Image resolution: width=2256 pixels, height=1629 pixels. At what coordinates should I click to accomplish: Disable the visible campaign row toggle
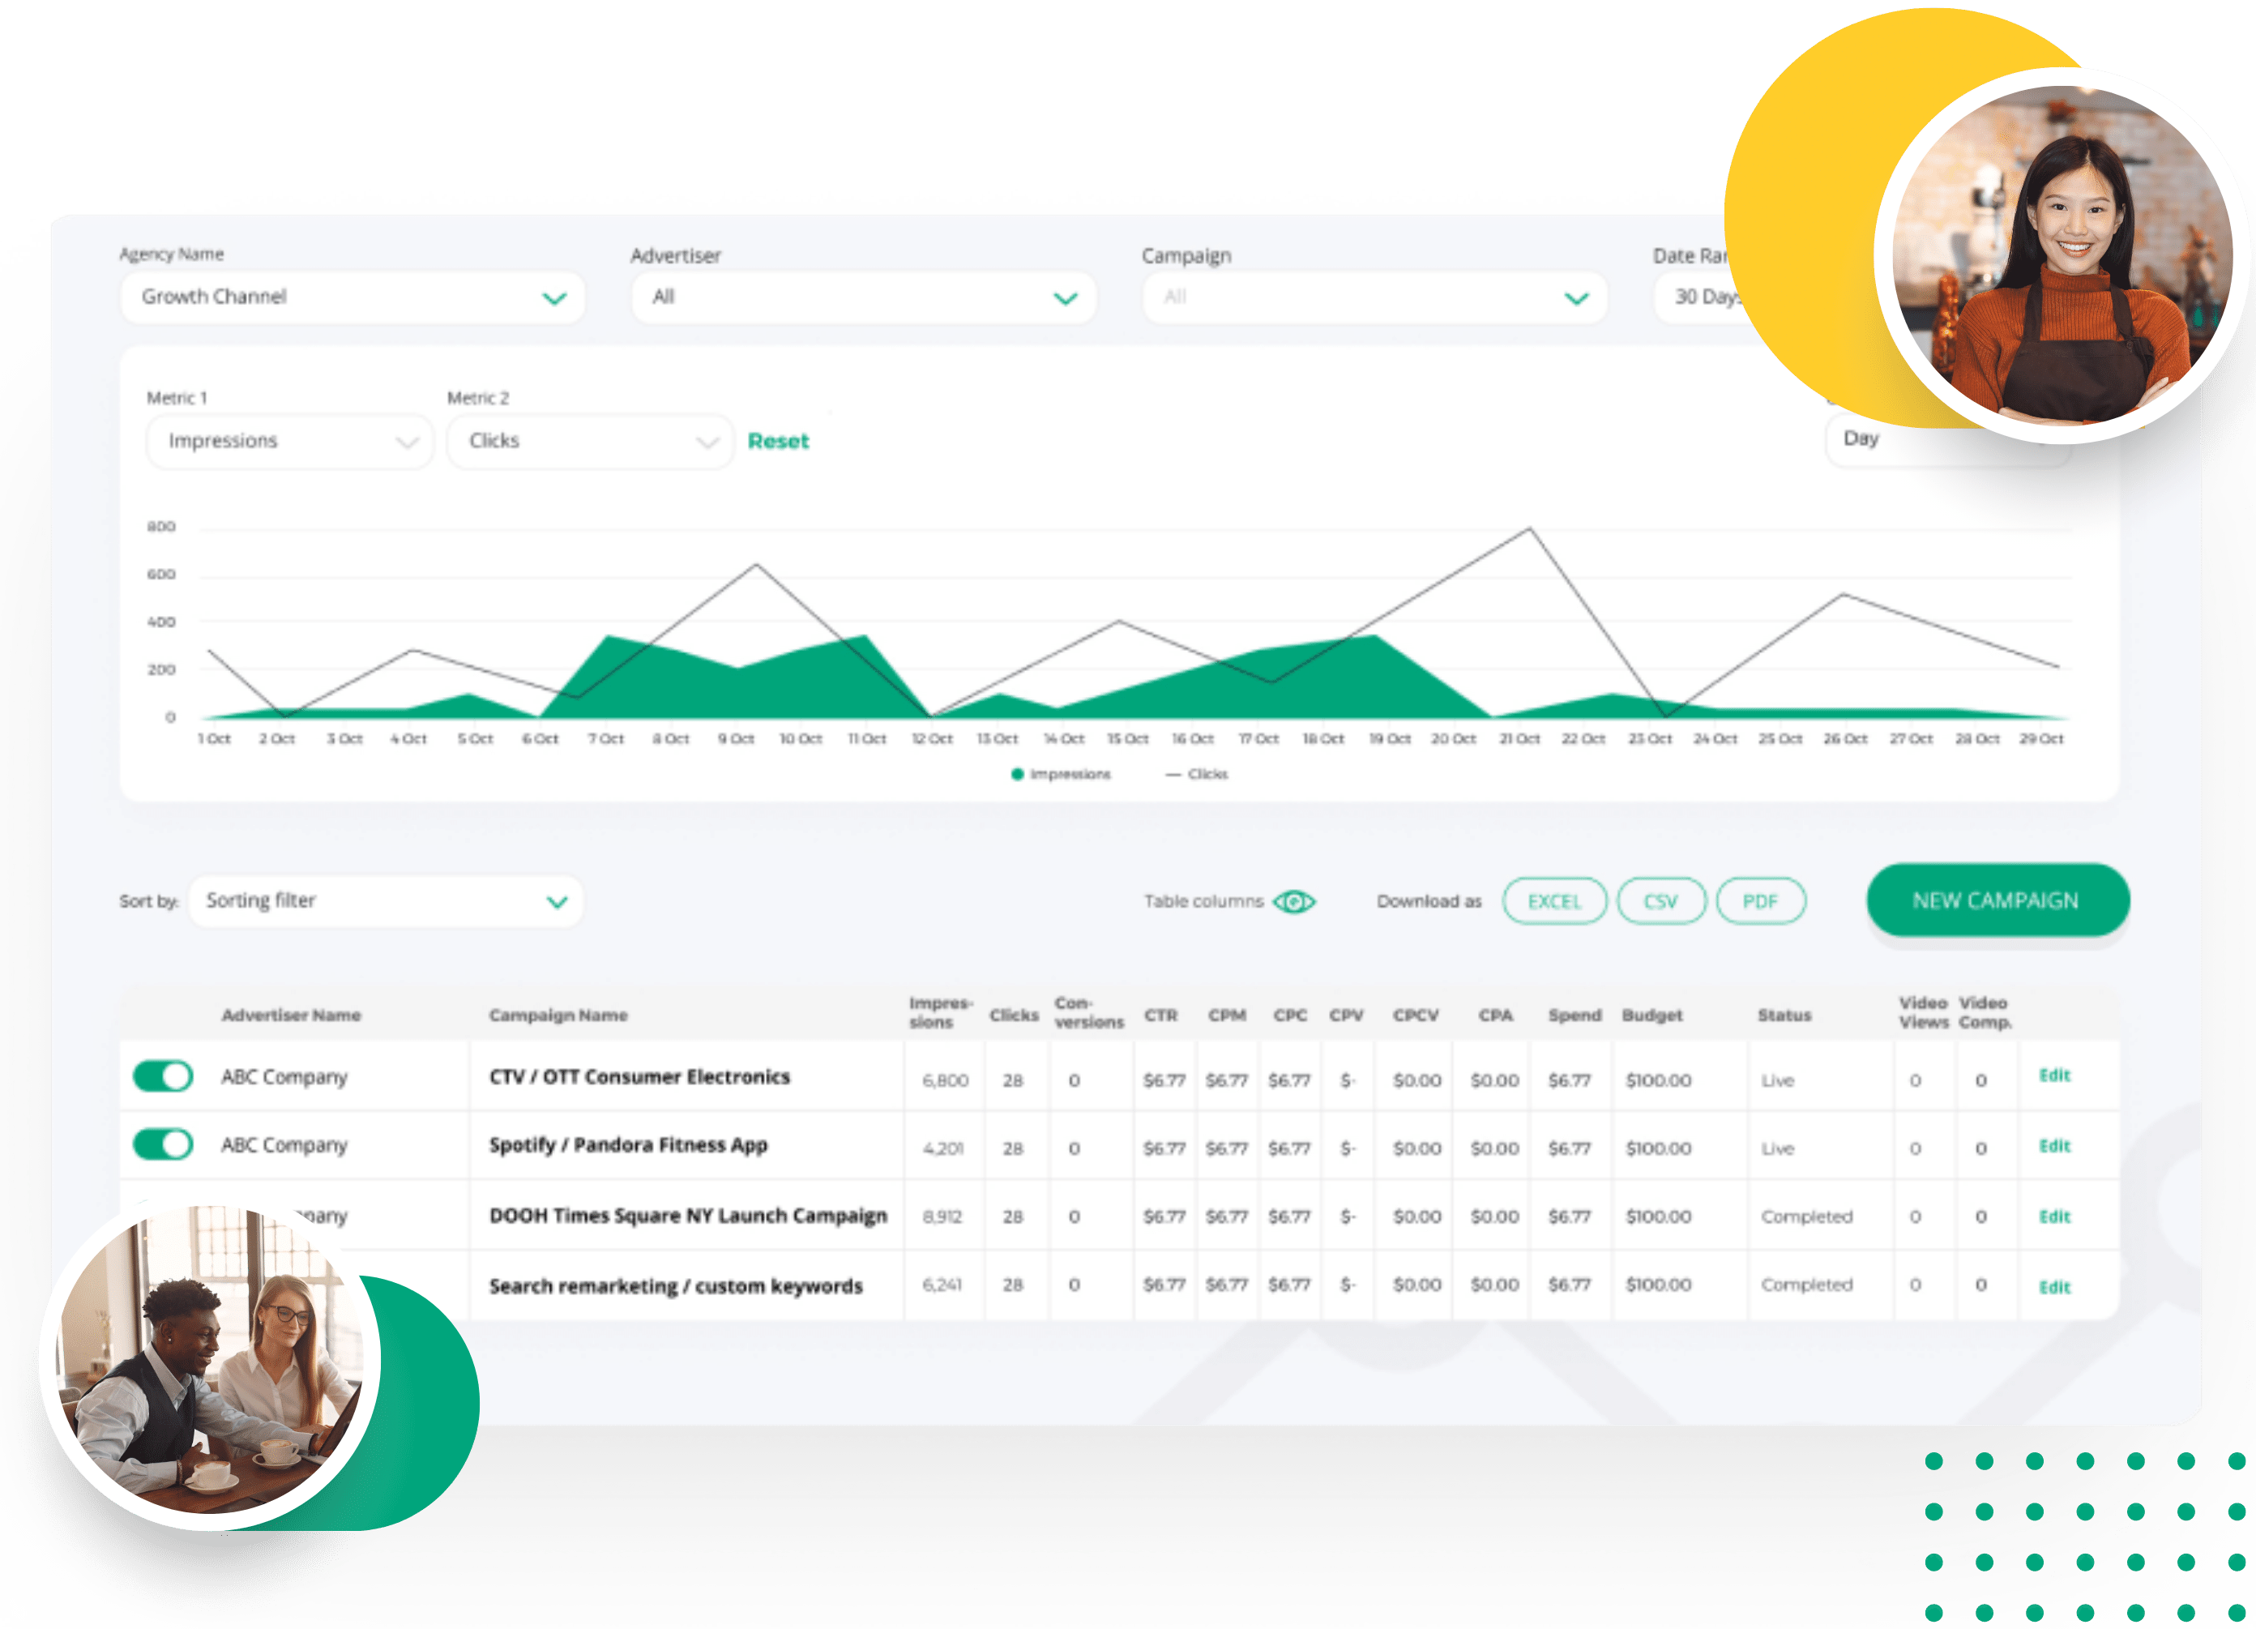[x=163, y=1075]
